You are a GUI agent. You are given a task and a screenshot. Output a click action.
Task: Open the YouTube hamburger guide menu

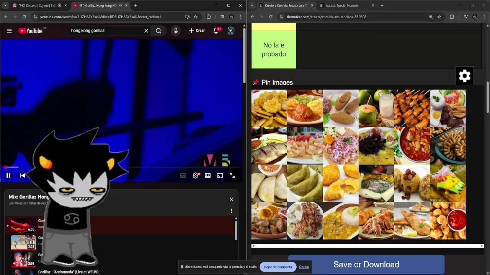tap(9, 31)
